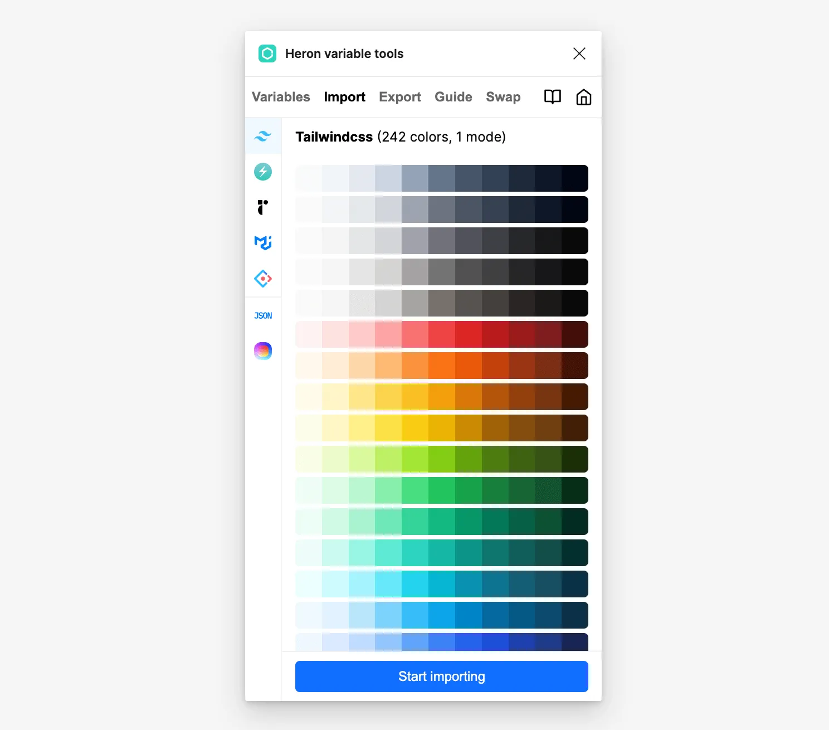Pick the bright cyan swatch in cyan row

click(x=415, y=584)
